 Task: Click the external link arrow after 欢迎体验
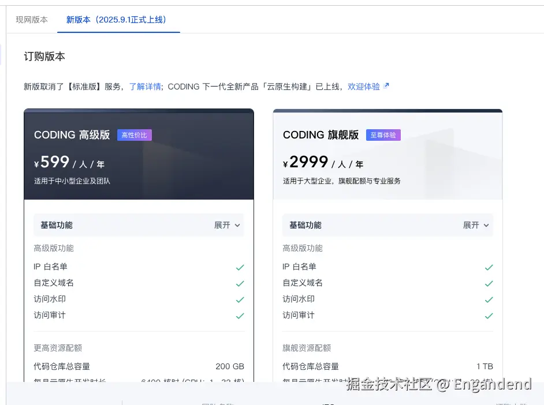point(386,85)
